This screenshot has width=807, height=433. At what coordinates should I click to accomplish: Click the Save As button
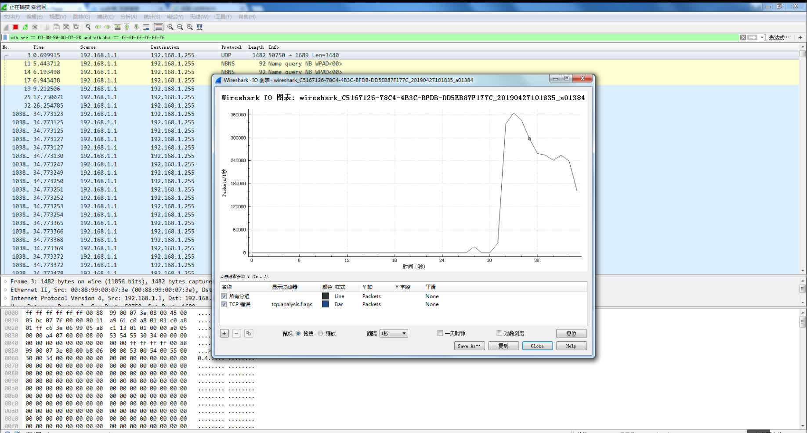click(x=469, y=346)
